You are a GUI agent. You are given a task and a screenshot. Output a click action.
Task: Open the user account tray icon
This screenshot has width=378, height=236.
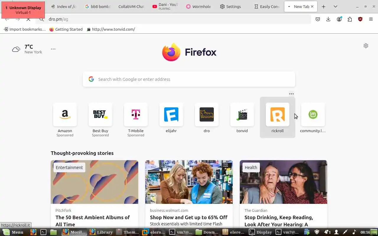336,232
